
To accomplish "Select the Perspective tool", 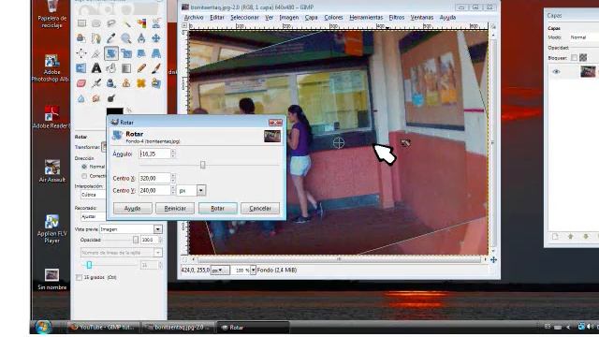I will pos(156,53).
